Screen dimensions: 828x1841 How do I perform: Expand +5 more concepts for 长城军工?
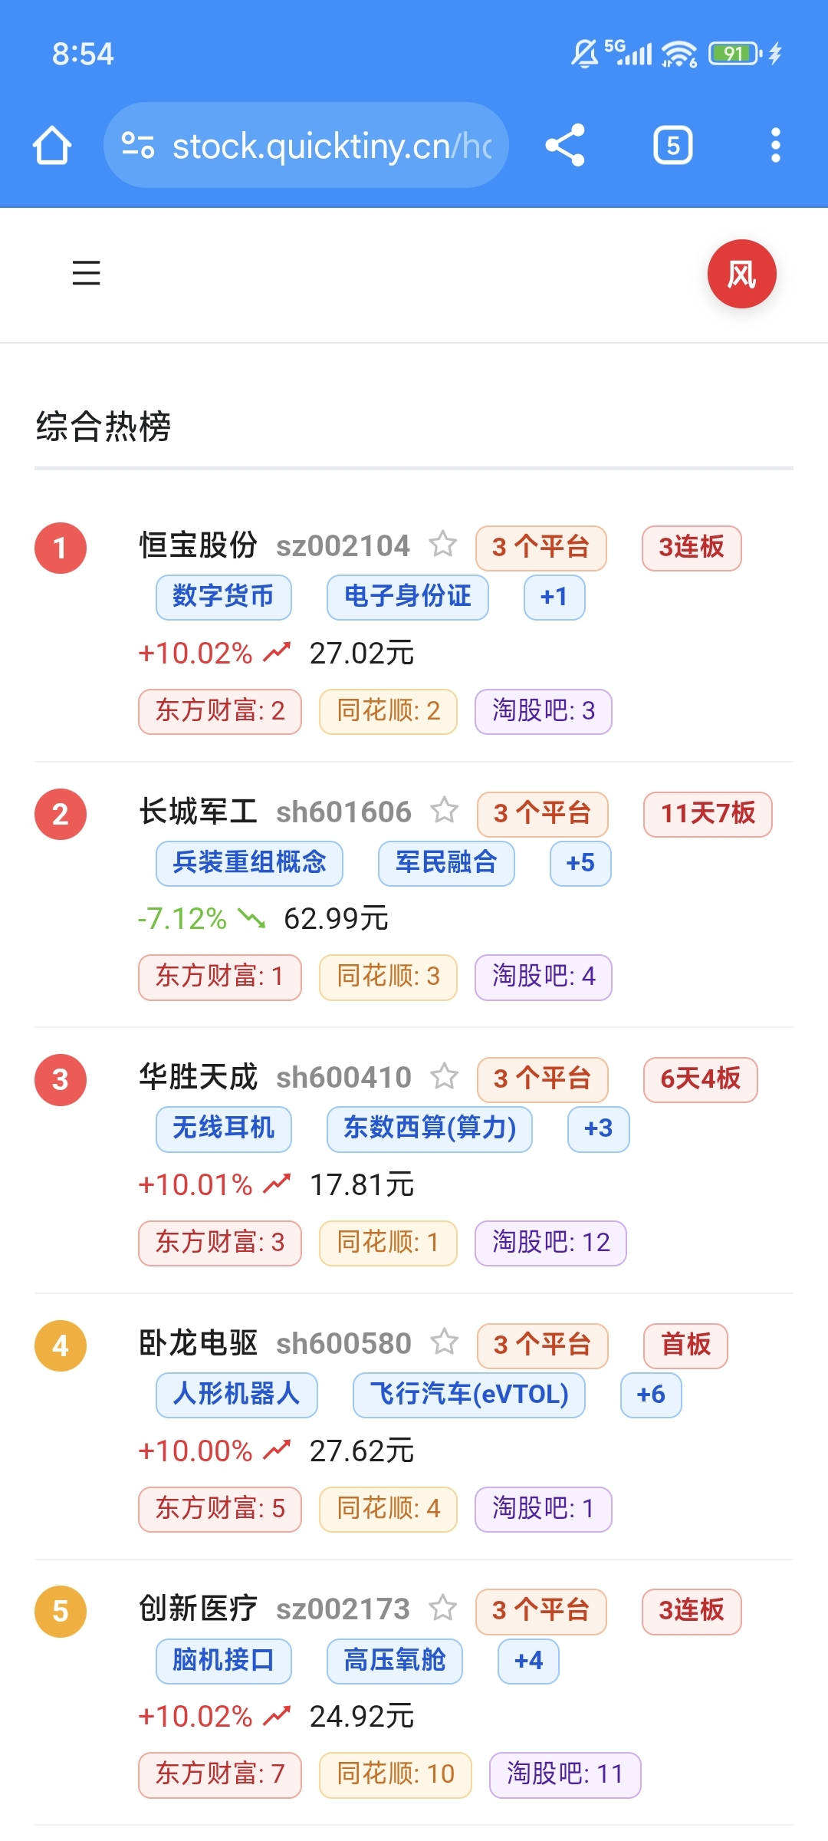point(580,863)
